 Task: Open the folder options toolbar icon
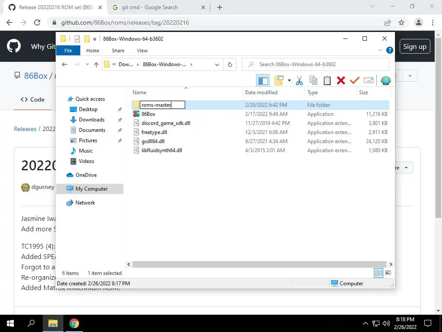click(279, 80)
